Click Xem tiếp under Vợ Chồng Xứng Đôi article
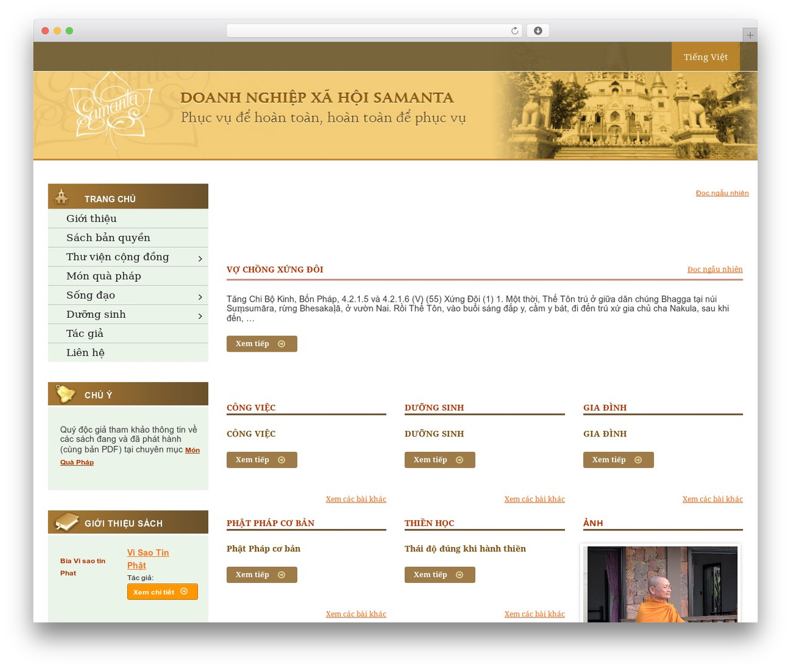This screenshot has width=791, height=670. [x=261, y=344]
